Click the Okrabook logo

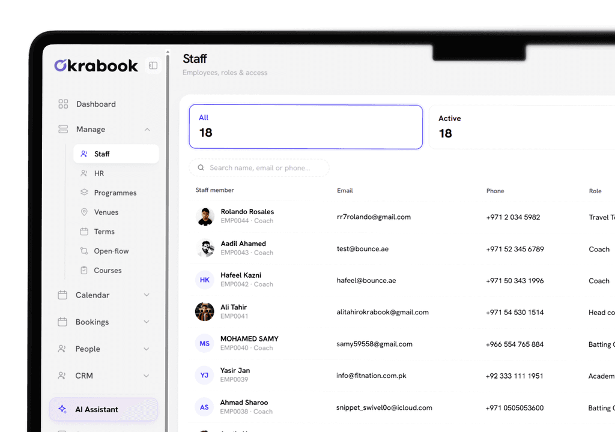pyautogui.click(x=96, y=65)
